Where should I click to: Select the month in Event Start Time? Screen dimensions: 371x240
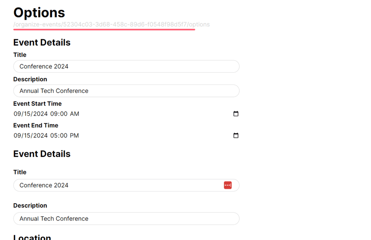coord(17,114)
